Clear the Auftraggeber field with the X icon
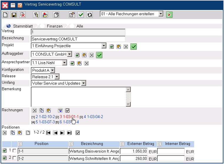Screen dimensions: 224x164 pos(91,55)
